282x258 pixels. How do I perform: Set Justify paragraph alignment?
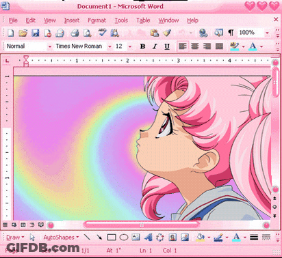pos(219,46)
